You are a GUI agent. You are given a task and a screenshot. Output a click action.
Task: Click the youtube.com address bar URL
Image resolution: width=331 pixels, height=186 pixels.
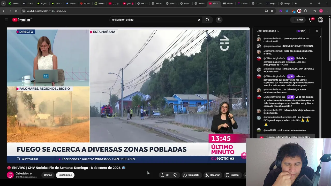click(46, 11)
